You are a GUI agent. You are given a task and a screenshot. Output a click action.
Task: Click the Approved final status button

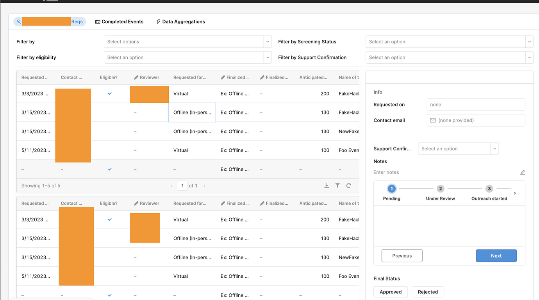tap(391, 292)
